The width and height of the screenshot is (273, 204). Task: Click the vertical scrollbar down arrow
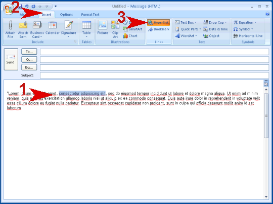(x=266, y=197)
